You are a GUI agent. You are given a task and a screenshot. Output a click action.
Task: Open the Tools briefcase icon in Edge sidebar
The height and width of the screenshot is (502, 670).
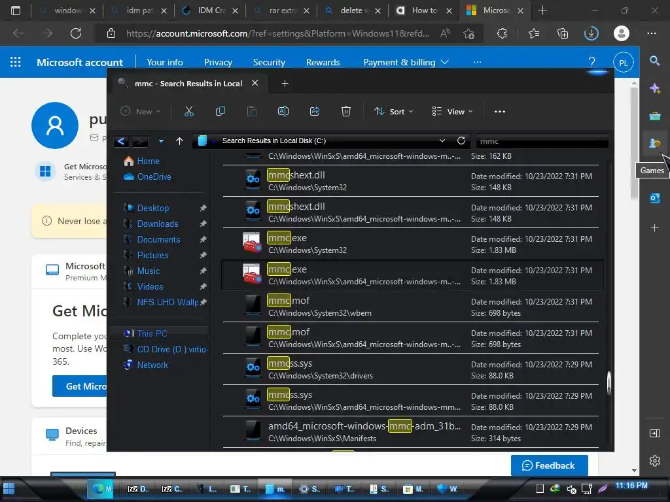tap(654, 116)
